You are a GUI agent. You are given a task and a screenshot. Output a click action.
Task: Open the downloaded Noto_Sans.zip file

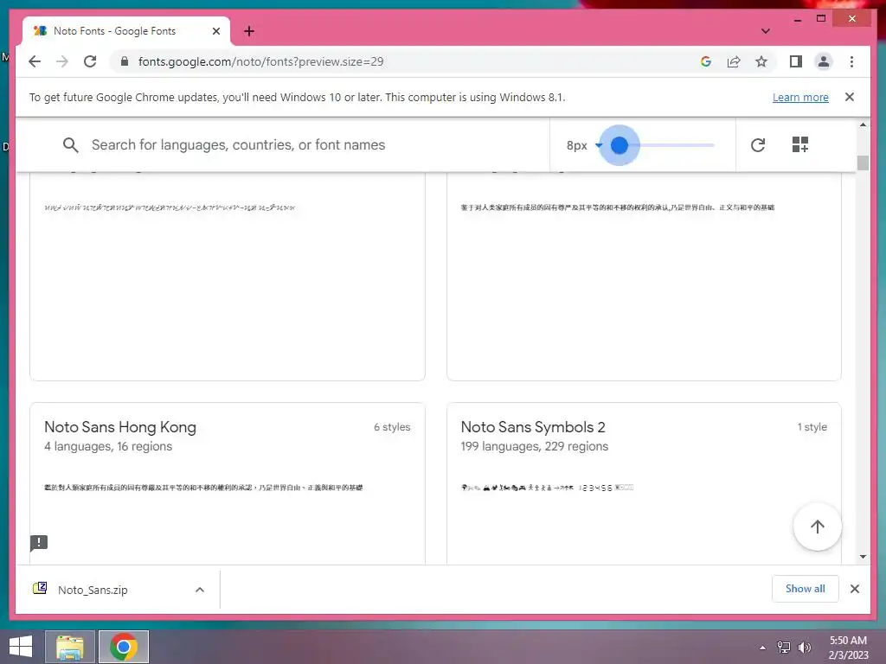click(x=93, y=590)
